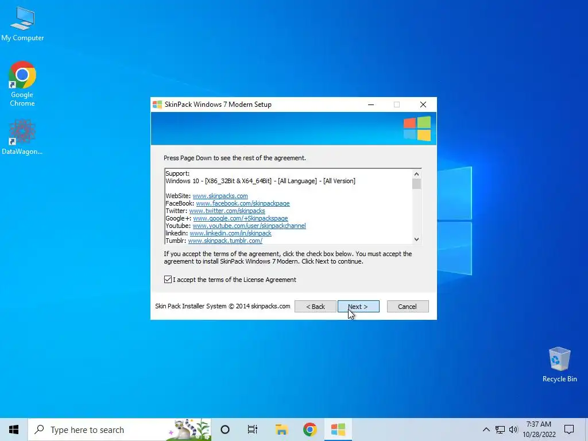Minimize the SkinPack setup window

(x=371, y=105)
